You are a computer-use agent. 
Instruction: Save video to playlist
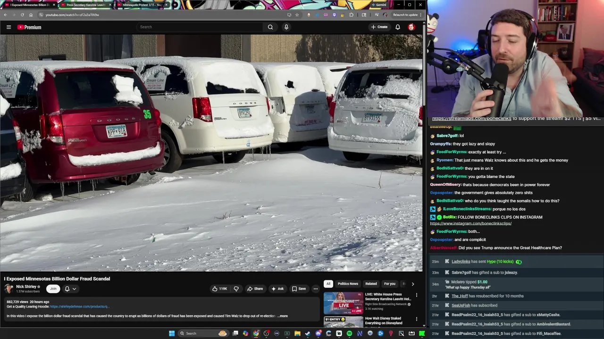299,289
